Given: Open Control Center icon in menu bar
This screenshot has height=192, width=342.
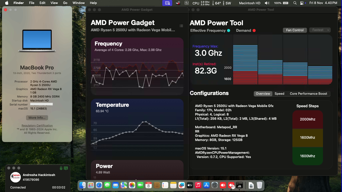Looking at the screenshot, I should (x=302, y=3).
